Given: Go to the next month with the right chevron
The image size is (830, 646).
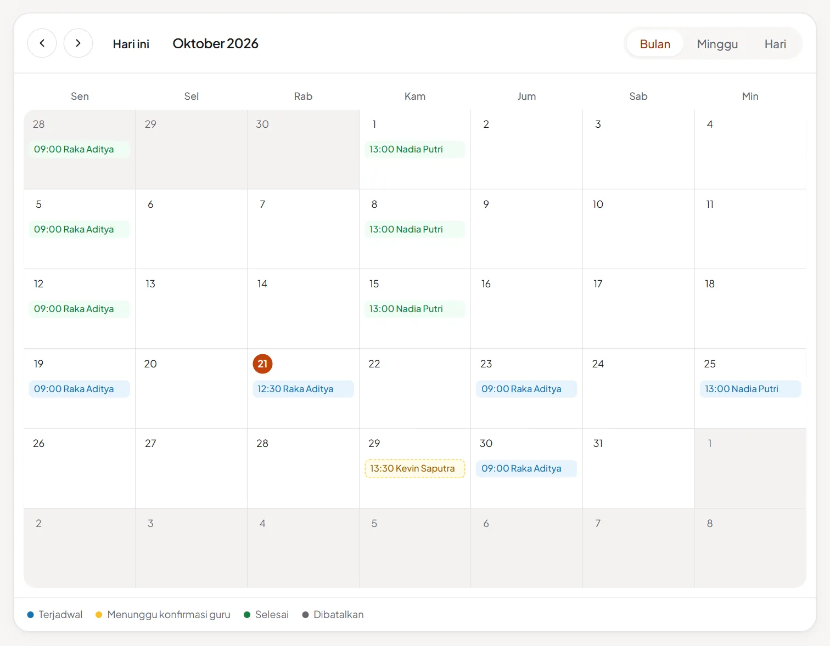Looking at the screenshot, I should (78, 43).
